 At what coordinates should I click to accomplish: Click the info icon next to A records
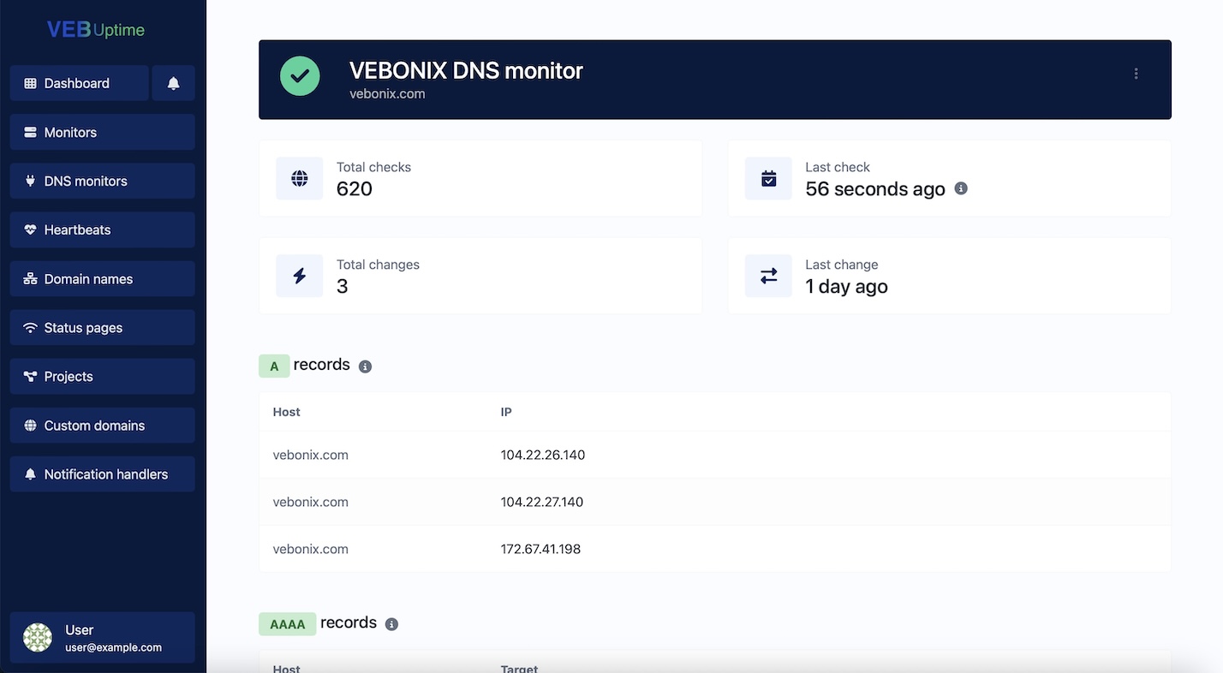click(365, 366)
